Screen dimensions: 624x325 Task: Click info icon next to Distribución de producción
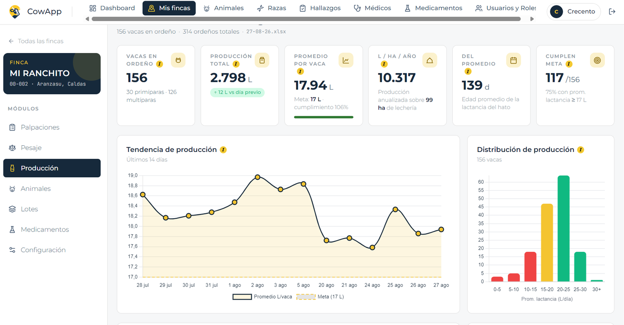(581, 150)
